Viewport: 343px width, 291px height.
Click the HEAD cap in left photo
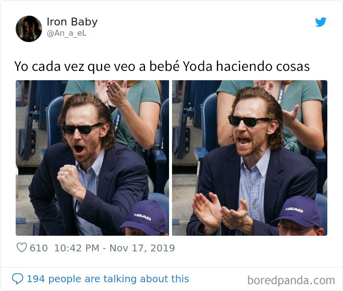pyautogui.click(x=145, y=217)
